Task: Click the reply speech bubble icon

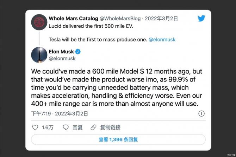Action: (x=66, y=127)
